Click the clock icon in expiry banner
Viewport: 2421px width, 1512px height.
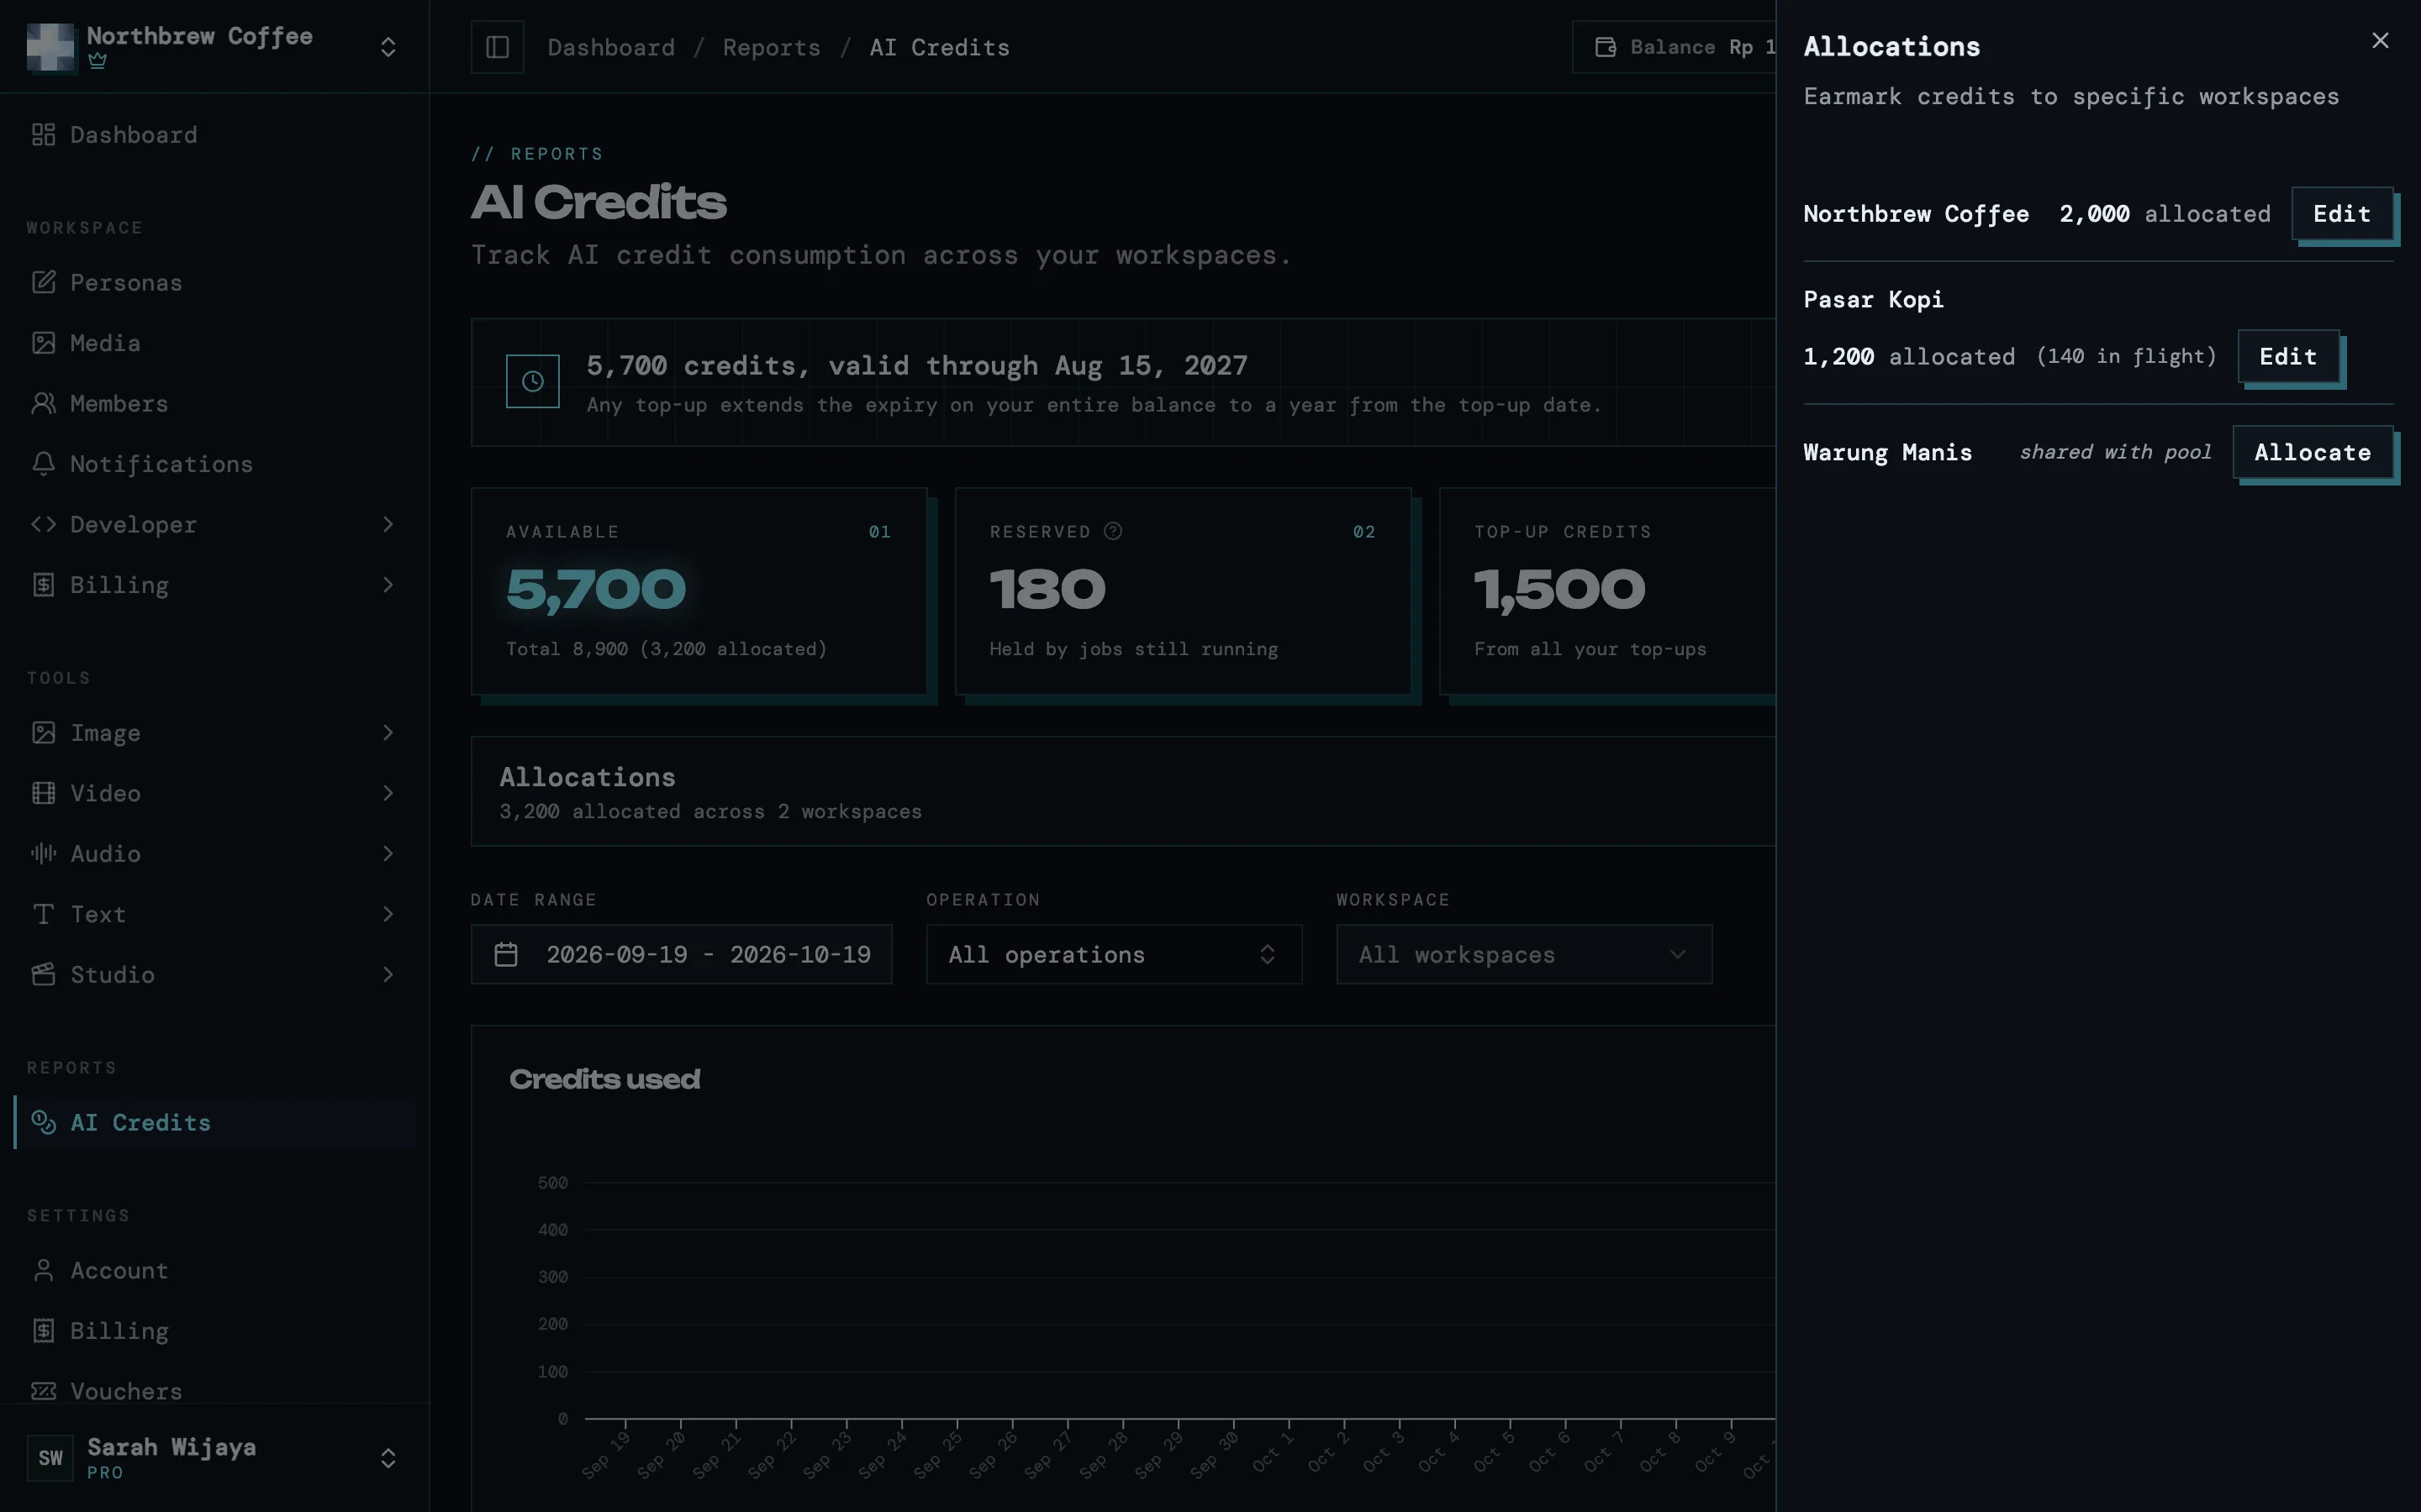(x=532, y=381)
